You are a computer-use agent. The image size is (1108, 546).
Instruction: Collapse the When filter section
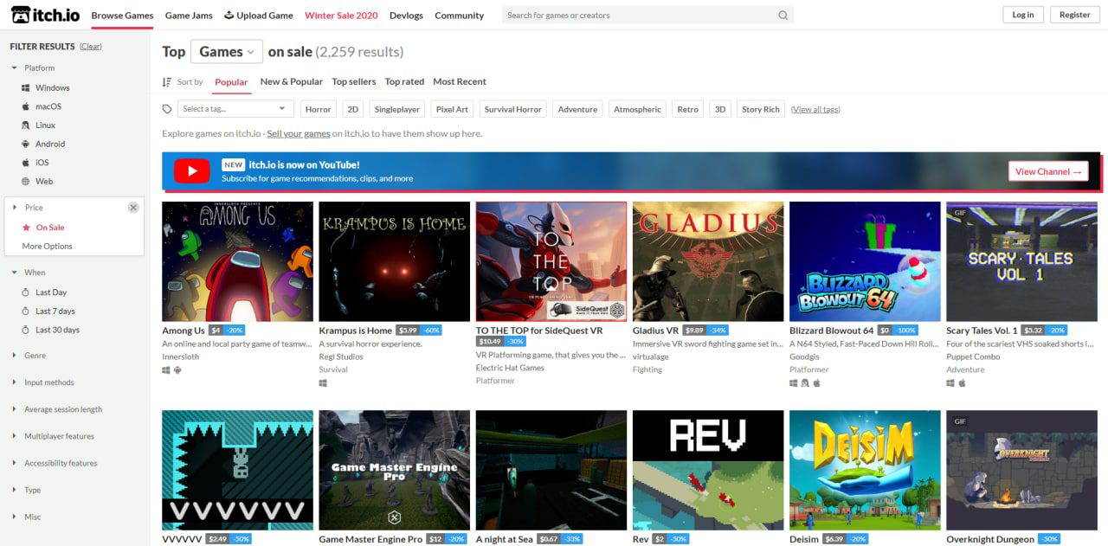tap(35, 273)
